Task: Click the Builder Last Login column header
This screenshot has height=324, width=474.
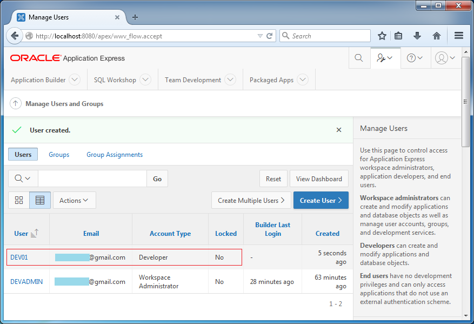Action: point(272,229)
